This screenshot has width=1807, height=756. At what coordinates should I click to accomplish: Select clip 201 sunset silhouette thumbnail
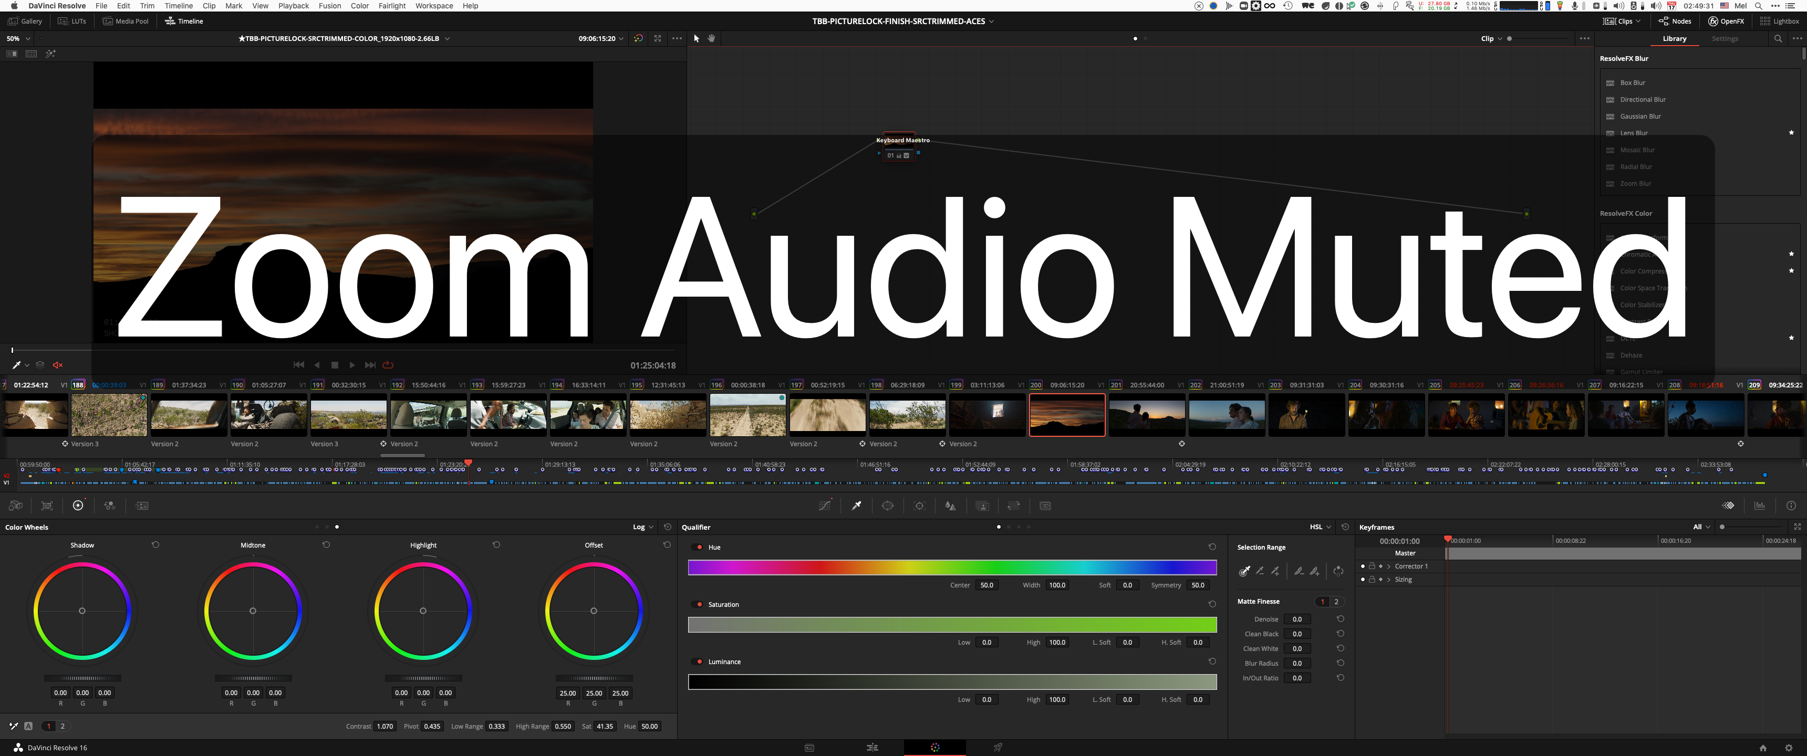(1147, 414)
